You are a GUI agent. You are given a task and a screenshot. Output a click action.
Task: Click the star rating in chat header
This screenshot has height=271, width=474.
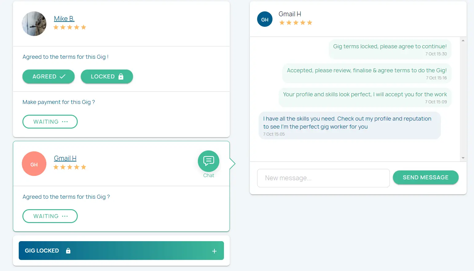point(296,23)
